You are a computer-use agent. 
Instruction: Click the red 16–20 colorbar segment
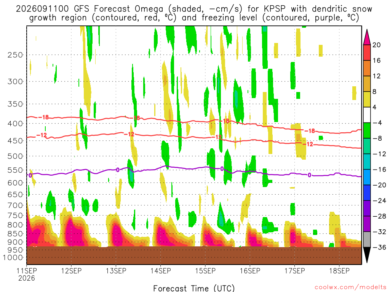coord(367,52)
